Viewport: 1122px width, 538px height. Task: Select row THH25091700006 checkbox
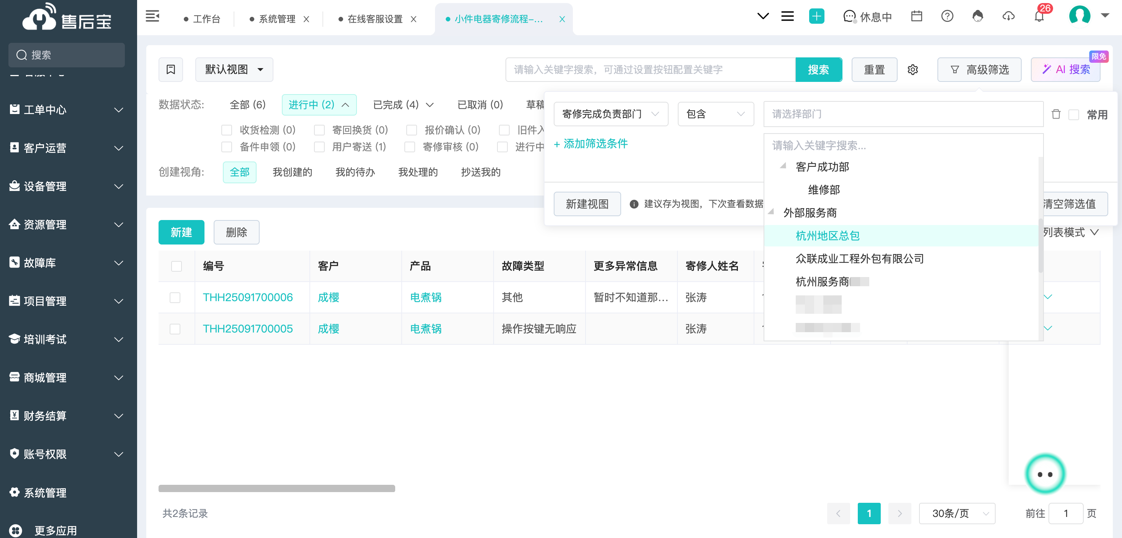coord(175,297)
